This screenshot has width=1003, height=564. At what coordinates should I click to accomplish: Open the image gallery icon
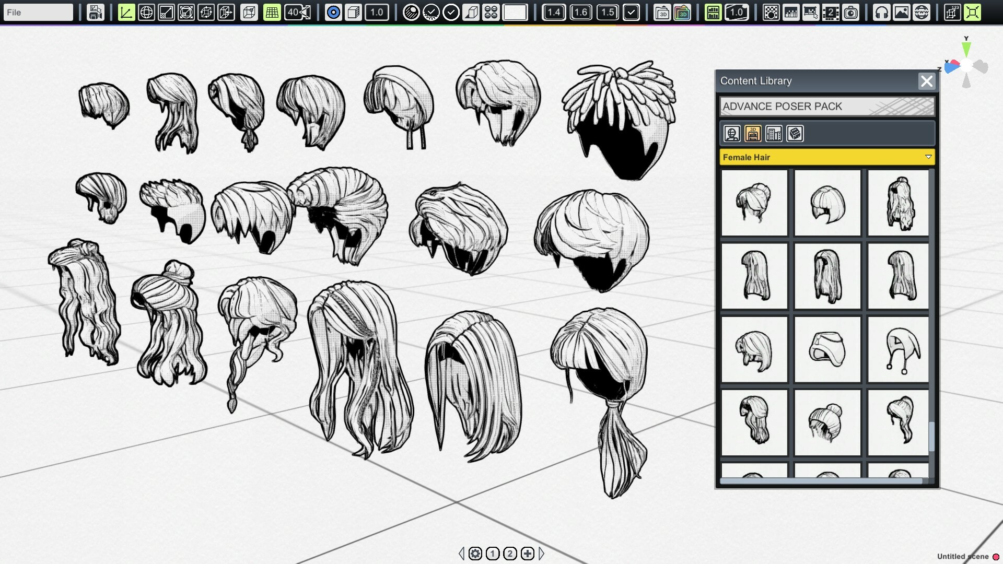point(901,12)
